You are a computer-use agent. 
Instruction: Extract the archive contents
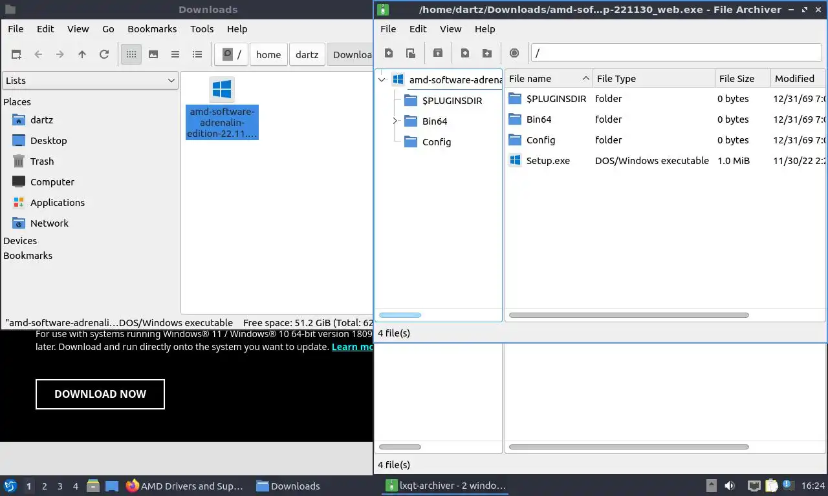tap(438, 54)
